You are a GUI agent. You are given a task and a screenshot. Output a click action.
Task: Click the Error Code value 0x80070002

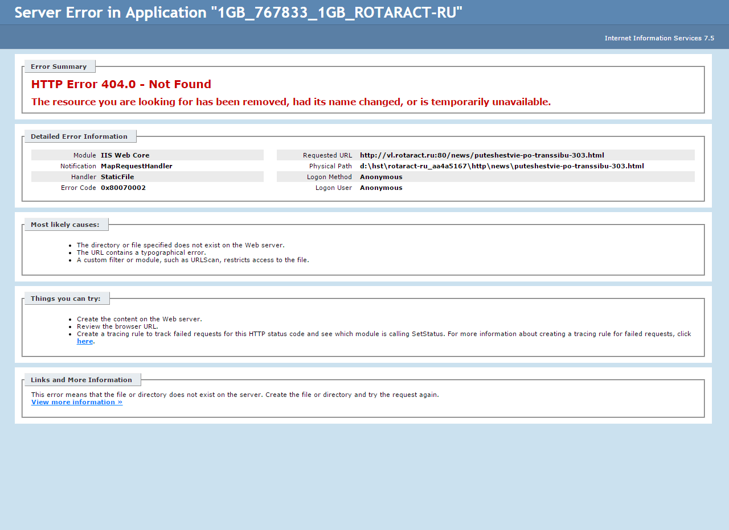[123, 188]
